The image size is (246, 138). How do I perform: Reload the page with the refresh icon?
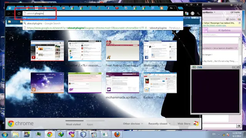[x=19, y=14]
